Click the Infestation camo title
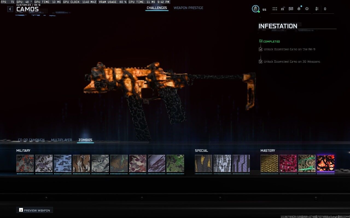The width and height of the screenshot is (350, 218). (278, 26)
